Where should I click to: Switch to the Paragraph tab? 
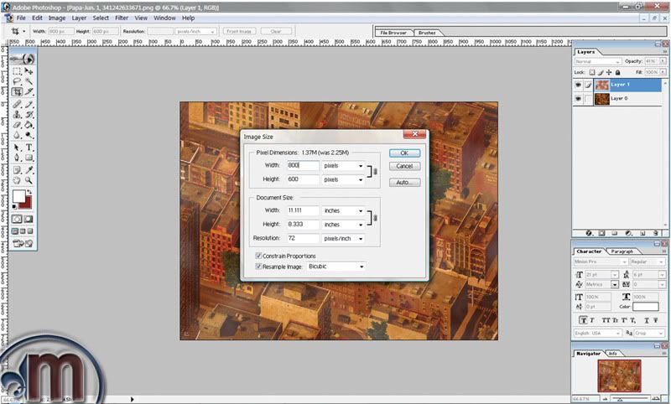(x=622, y=251)
